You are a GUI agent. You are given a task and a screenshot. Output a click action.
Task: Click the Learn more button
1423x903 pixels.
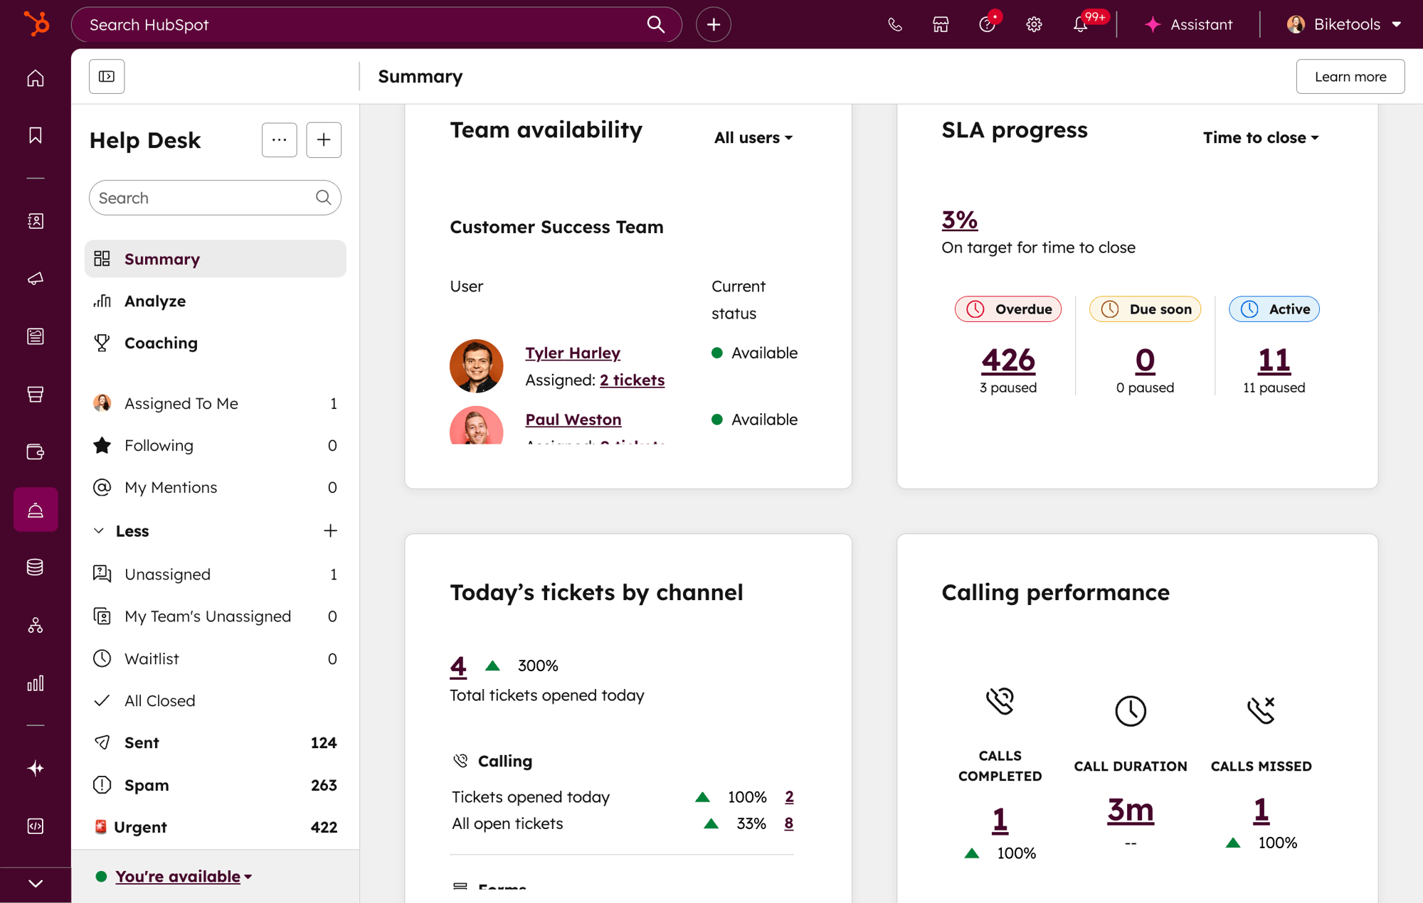[1350, 76]
